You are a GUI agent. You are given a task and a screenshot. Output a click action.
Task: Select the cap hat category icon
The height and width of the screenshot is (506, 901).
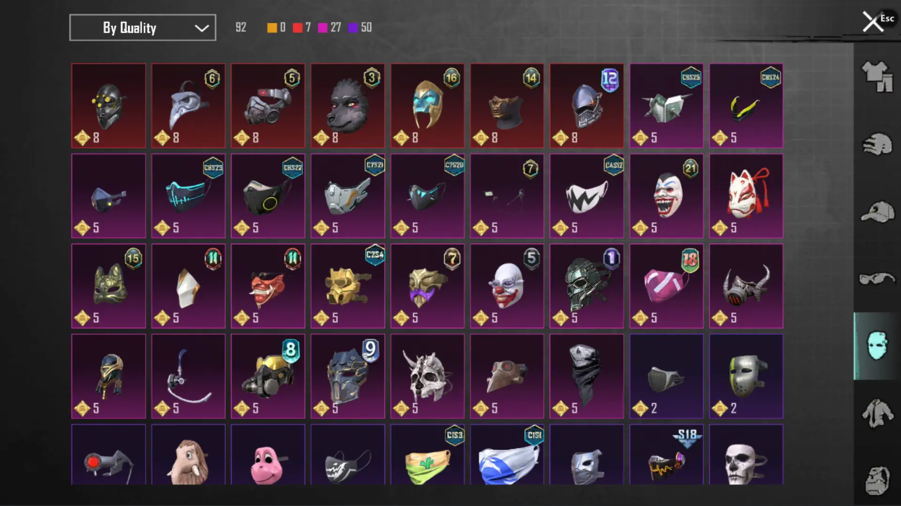coord(877,212)
